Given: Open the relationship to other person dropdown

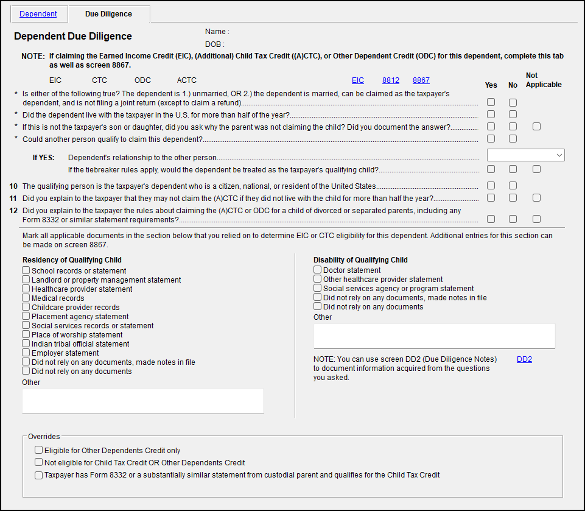Looking at the screenshot, I should pyautogui.click(x=526, y=155).
